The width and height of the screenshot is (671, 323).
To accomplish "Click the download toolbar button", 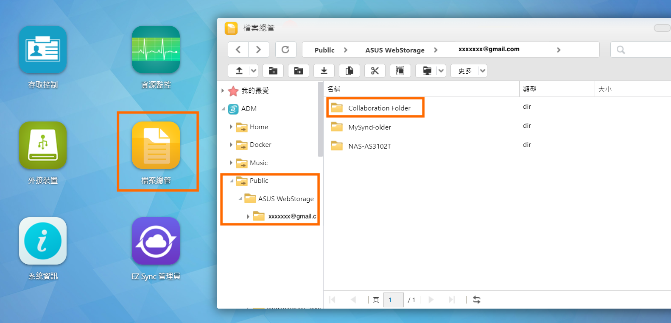I will (x=324, y=71).
